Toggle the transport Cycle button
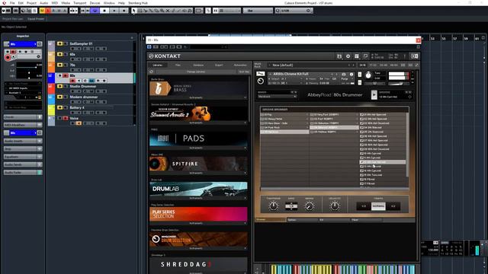The image size is (488, 274). point(95,11)
